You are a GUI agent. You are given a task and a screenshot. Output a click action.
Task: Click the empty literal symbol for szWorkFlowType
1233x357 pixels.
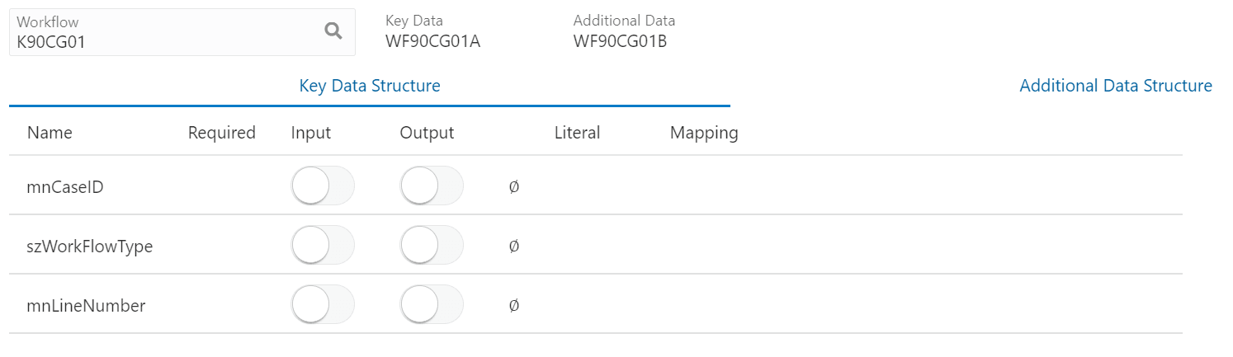click(x=513, y=247)
